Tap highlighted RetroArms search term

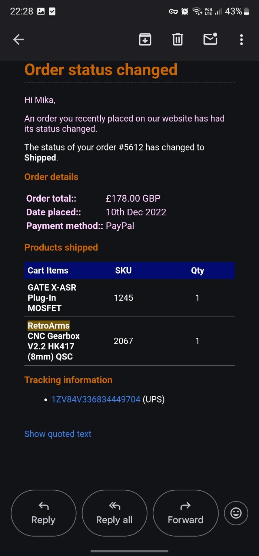point(49,326)
